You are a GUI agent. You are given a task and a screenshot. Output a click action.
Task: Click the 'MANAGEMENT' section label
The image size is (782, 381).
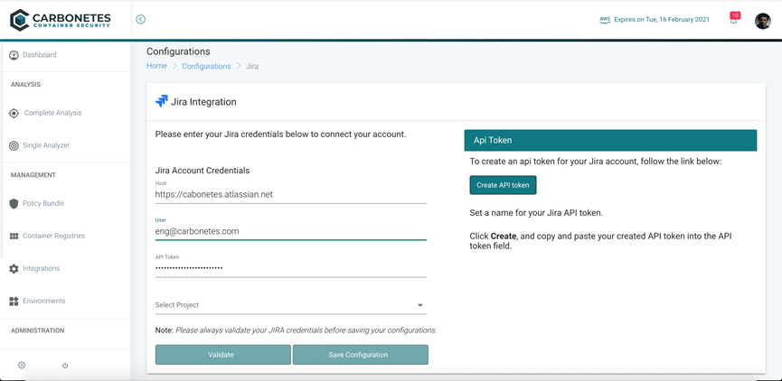pyautogui.click(x=33, y=175)
